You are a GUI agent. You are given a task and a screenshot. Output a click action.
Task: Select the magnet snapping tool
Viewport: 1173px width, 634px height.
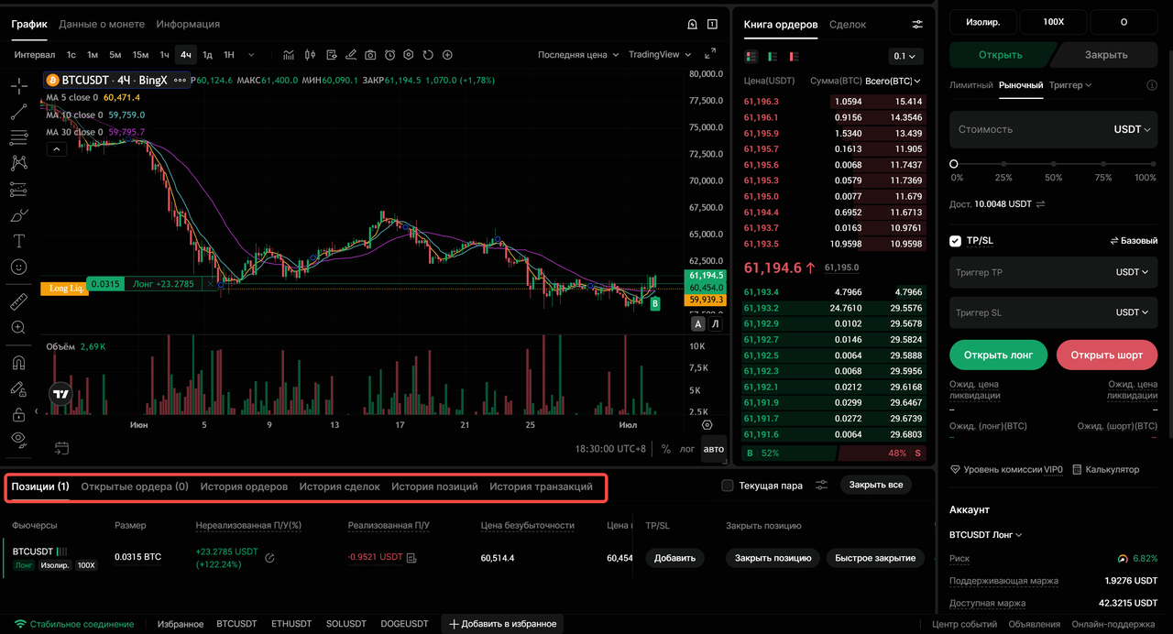pos(19,363)
